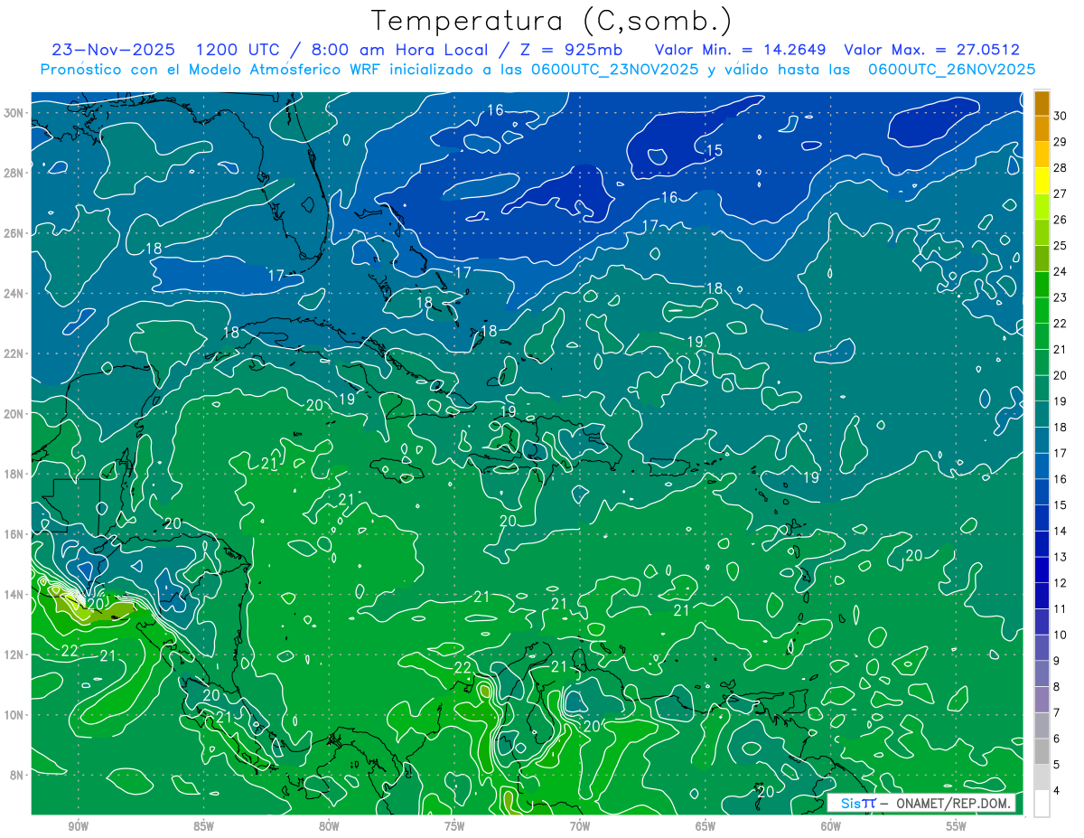Screen dimensions: 1084x838
Task: Click the yellow swatch between 27 and 28
Action: click(1042, 180)
